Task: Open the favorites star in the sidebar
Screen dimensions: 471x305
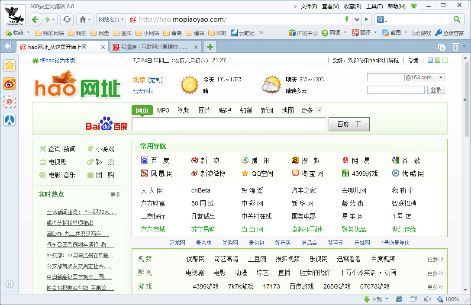Action: coord(10,65)
